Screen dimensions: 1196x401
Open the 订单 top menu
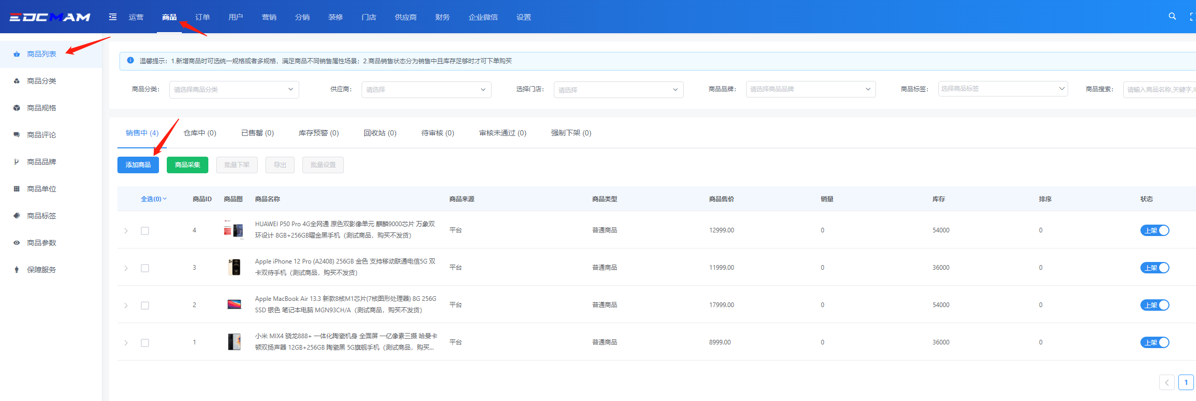pyautogui.click(x=203, y=17)
